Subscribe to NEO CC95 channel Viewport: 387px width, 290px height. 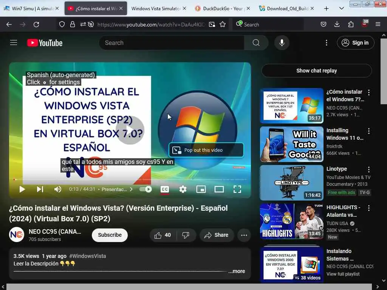(x=110, y=235)
